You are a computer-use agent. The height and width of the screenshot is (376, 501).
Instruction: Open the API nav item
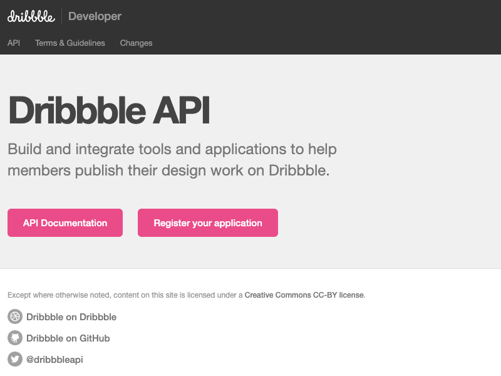point(14,43)
